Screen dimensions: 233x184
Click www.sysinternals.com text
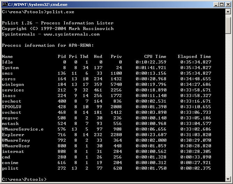click(72, 34)
